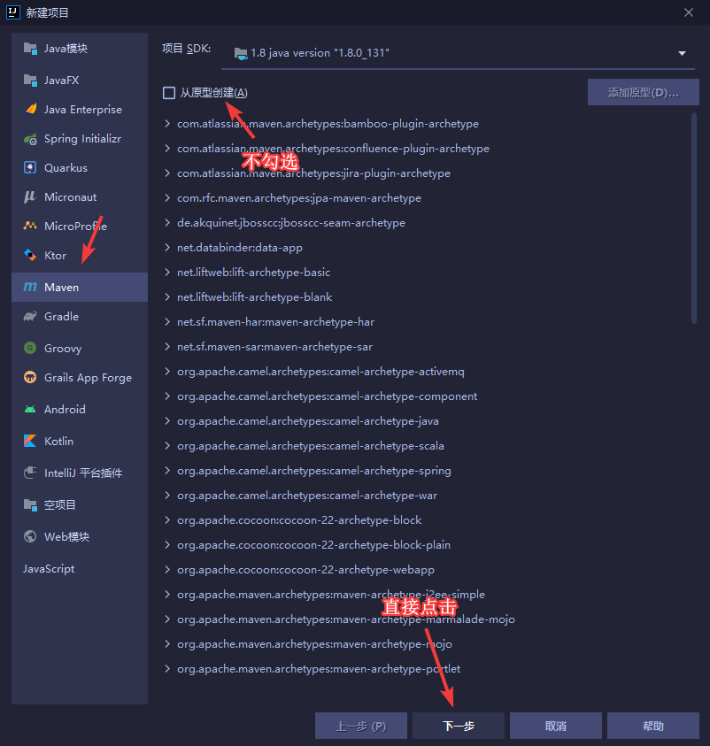Expand the lift-archetype-basic node
The height and width of the screenshot is (746, 710).
coord(167,273)
